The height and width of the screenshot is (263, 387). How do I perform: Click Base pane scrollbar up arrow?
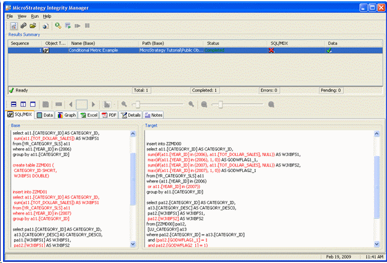[132, 133]
